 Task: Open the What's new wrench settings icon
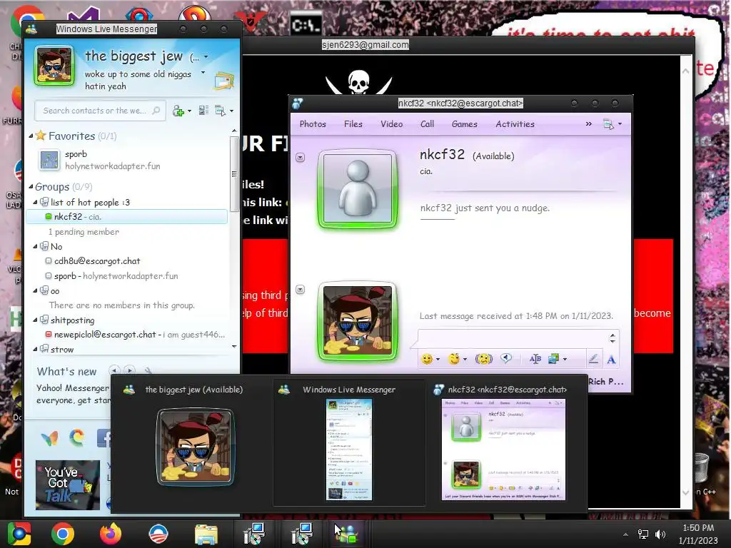pos(148,371)
